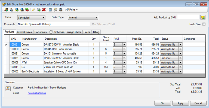209x108 pixels.
Task: Expand the Print dropdown arrow
Action: (77, 10)
